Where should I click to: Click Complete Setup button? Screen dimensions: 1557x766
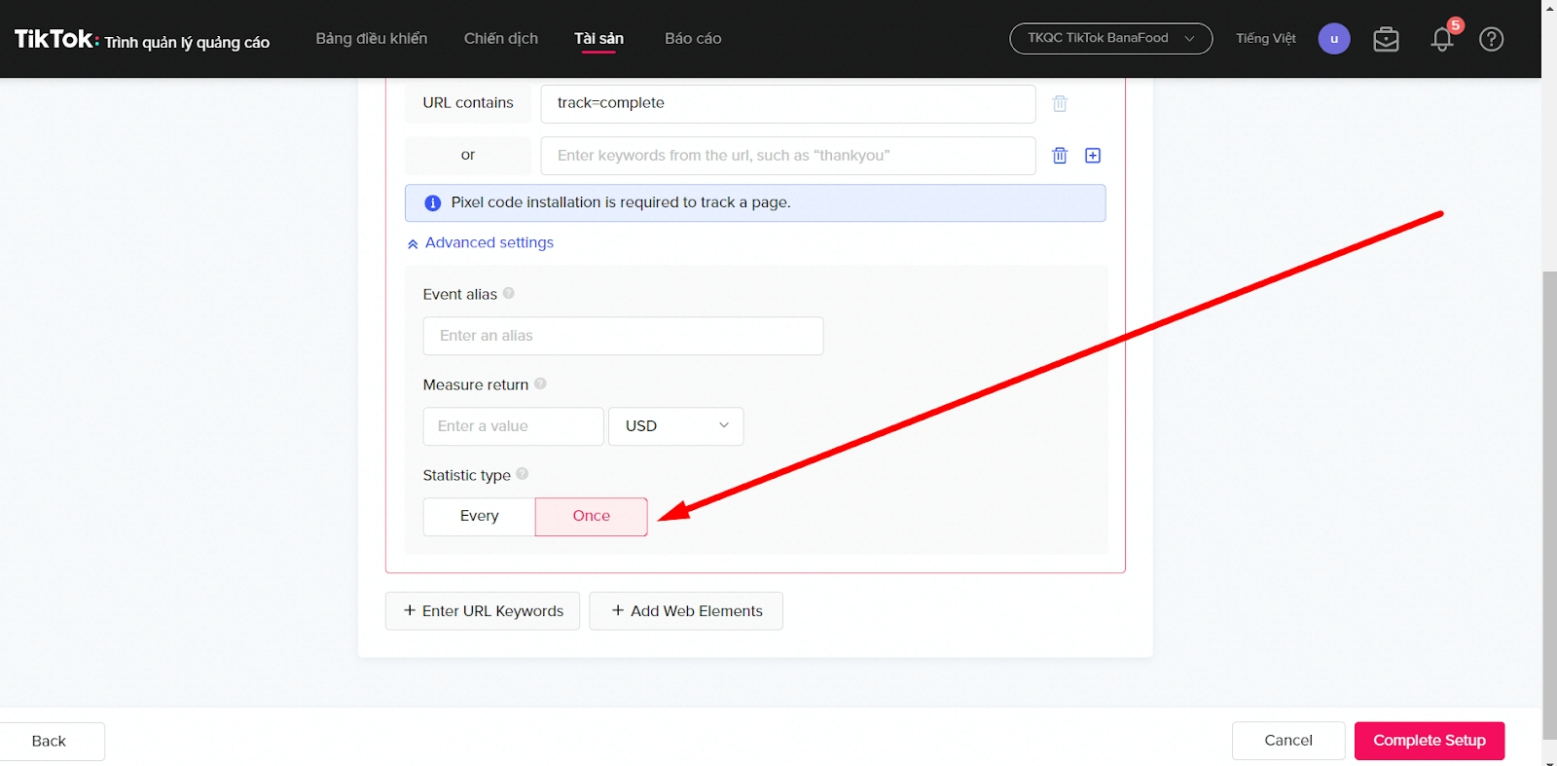tap(1430, 741)
